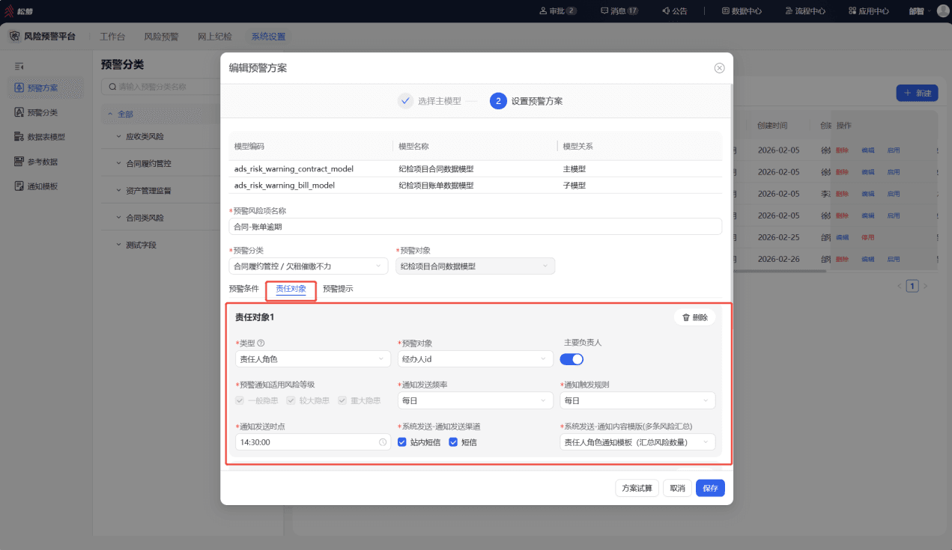Click the 方案试算 button
This screenshot has height=550, width=952.
[x=637, y=488]
